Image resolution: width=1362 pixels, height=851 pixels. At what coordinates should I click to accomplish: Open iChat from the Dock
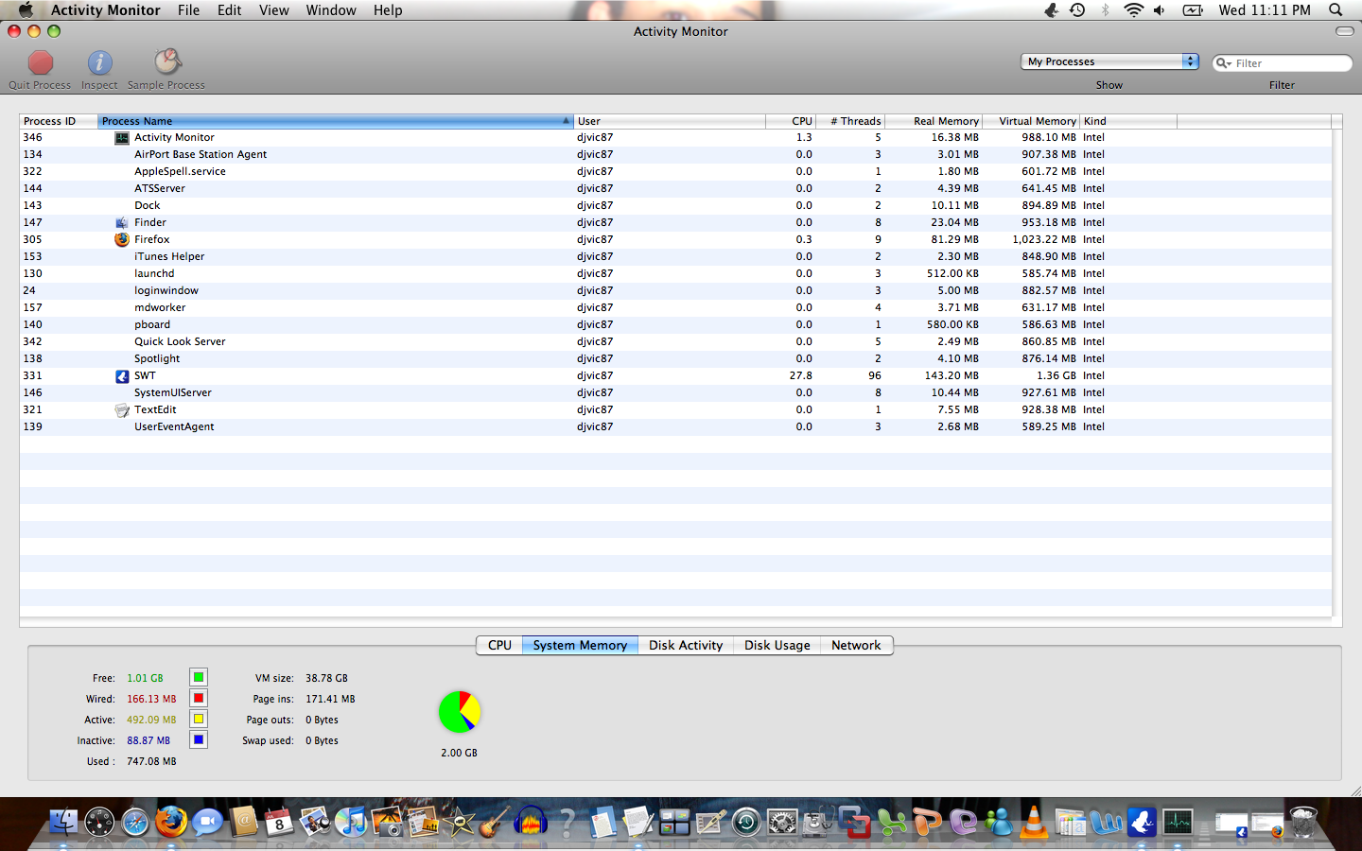point(207,822)
